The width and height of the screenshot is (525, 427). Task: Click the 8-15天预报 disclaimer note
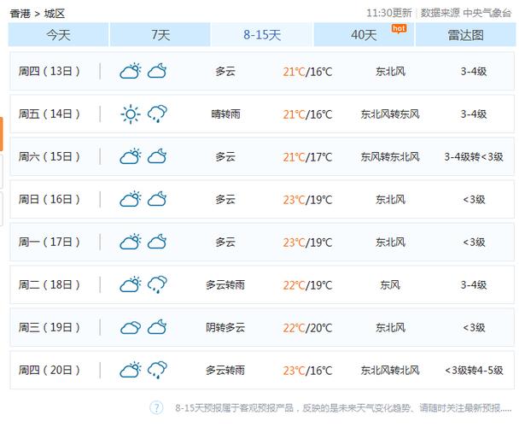coord(343,408)
